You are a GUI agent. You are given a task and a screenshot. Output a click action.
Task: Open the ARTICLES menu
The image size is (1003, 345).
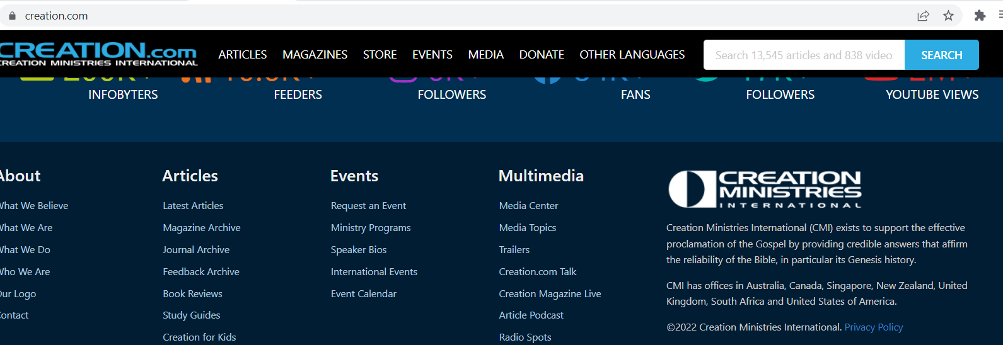(x=243, y=55)
